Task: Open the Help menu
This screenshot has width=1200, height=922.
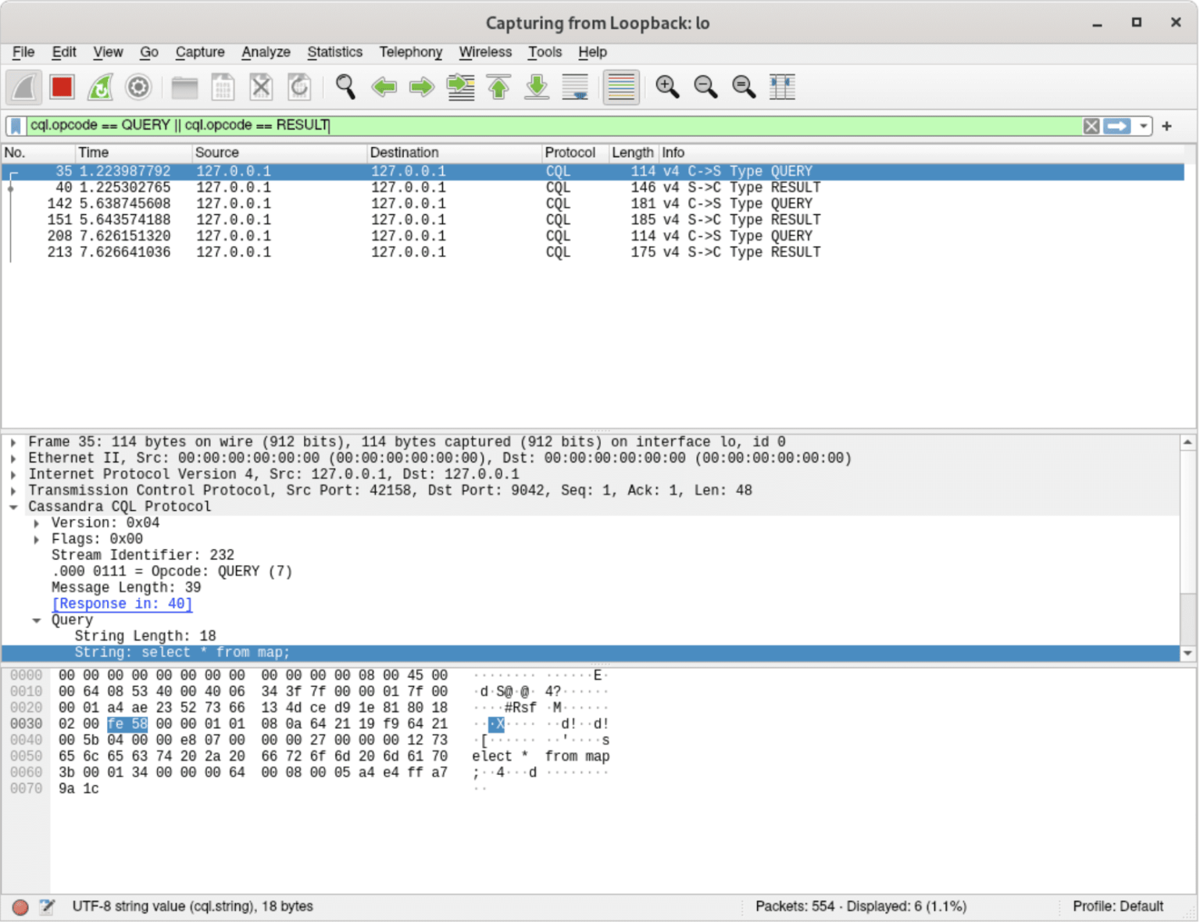Action: [x=592, y=52]
